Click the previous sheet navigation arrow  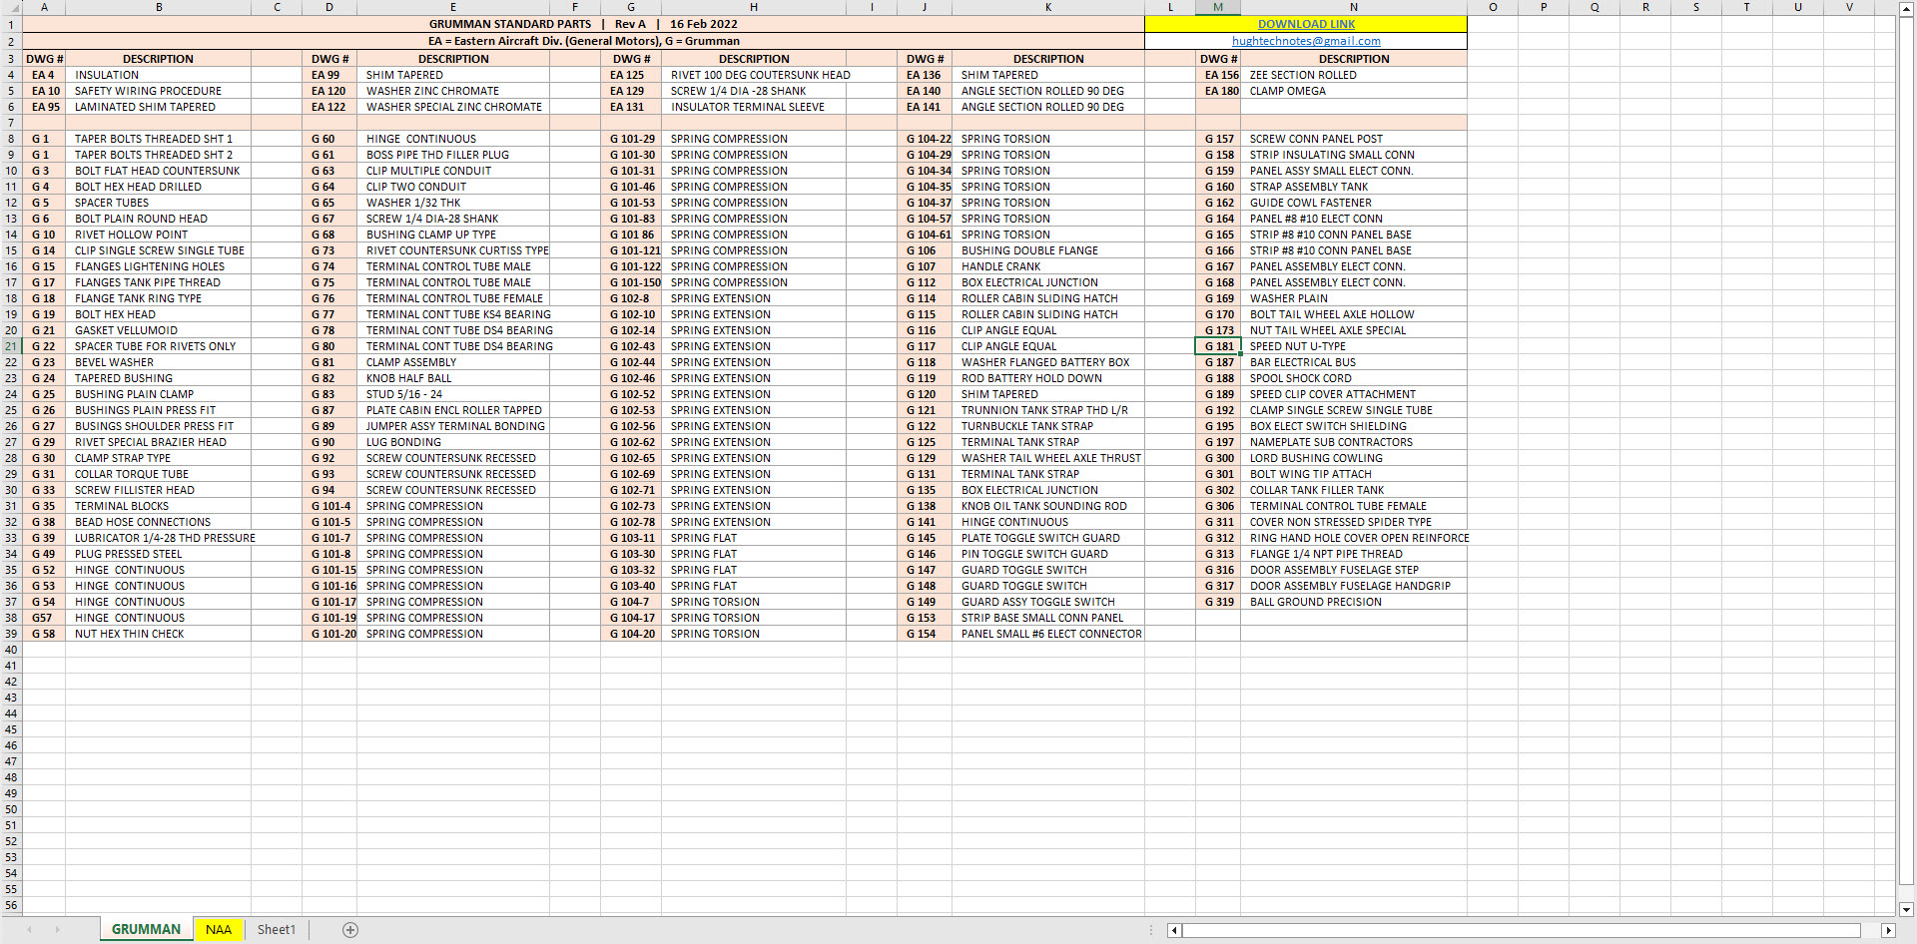[29, 930]
